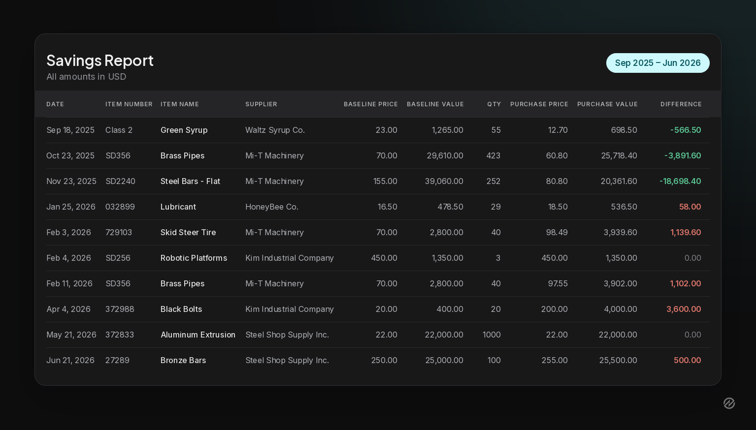
Task: Click the 423 quantity cell
Action: click(493, 155)
